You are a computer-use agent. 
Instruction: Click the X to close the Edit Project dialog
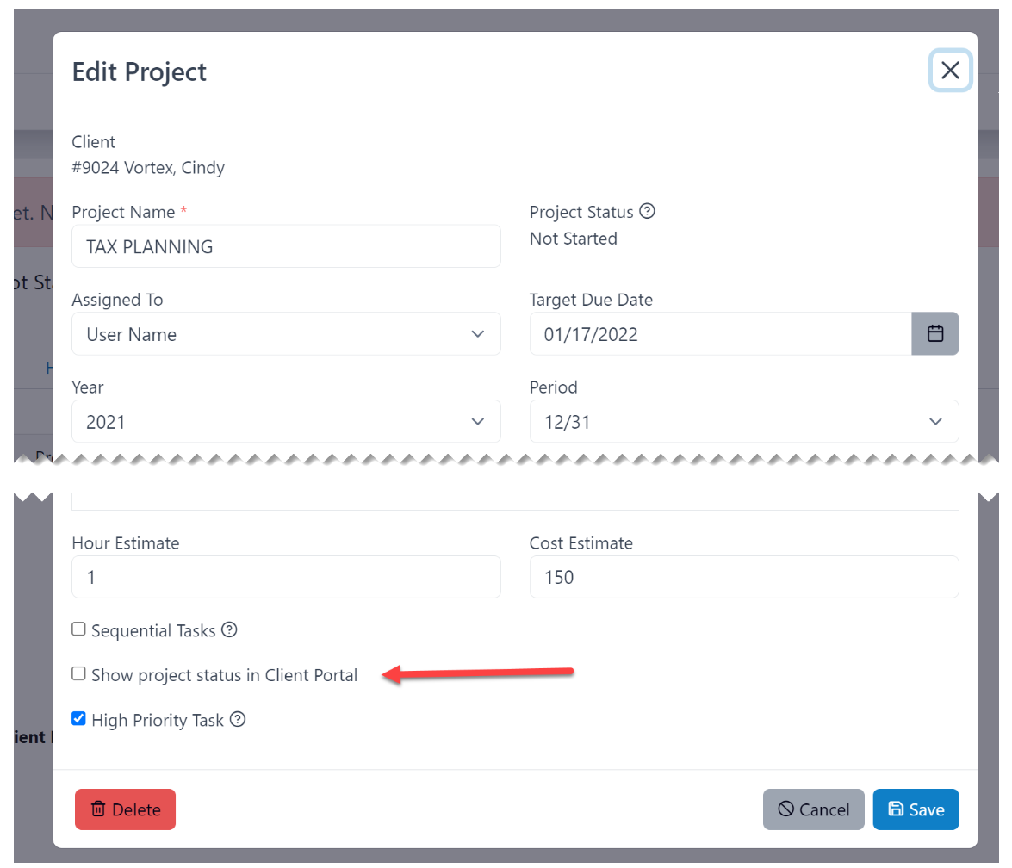pos(950,71)
